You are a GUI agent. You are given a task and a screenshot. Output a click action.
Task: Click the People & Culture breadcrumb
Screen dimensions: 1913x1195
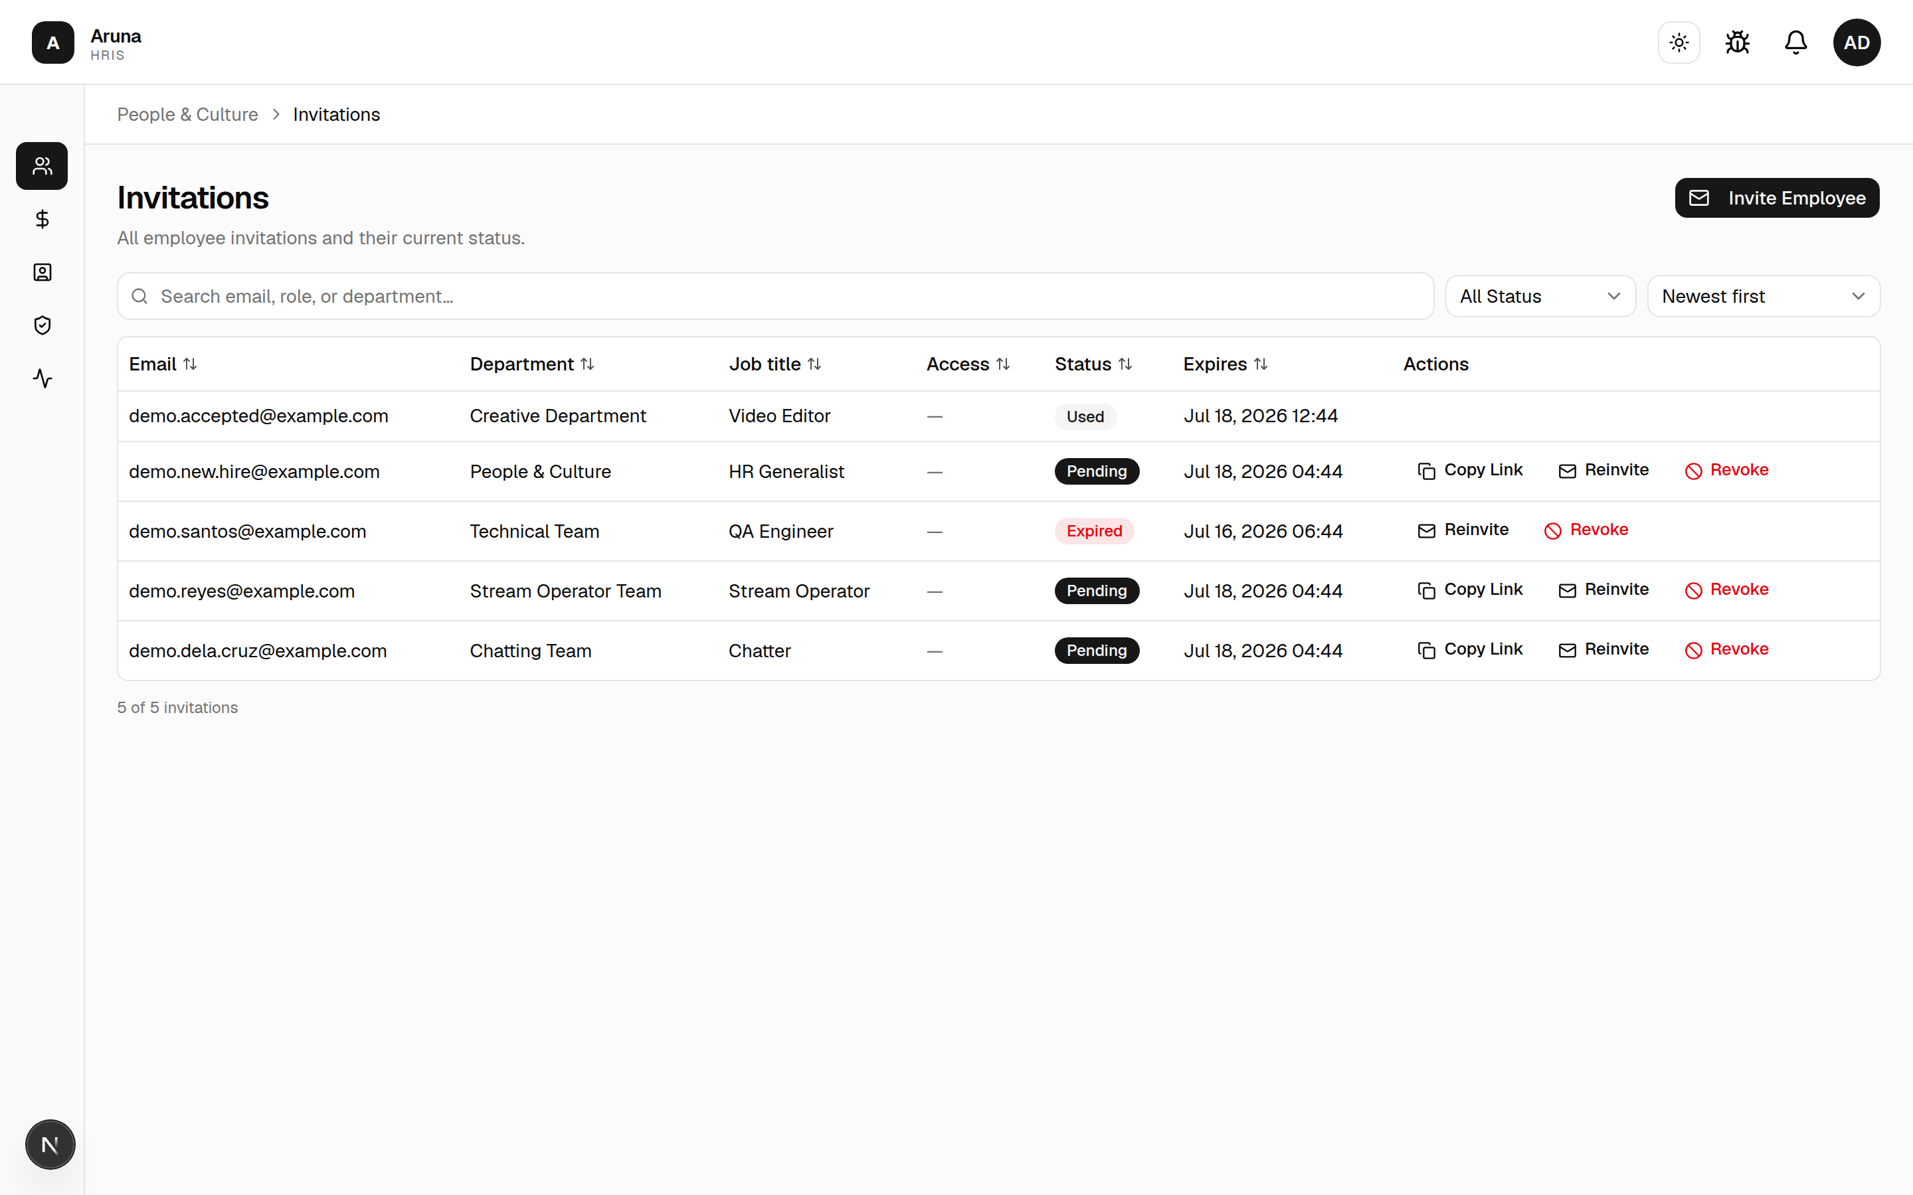187,115
